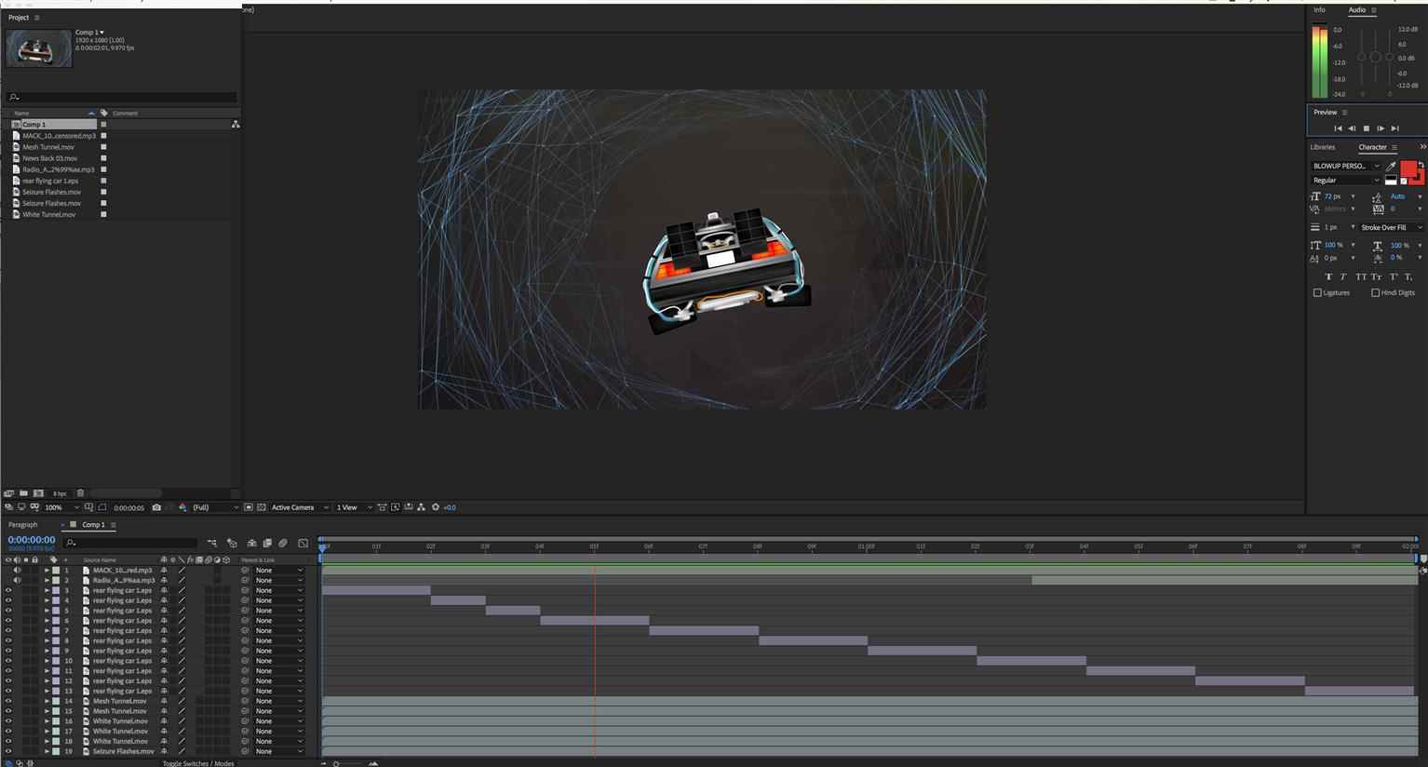Open the (Full) resolution dropdown

tap(215, 507)
